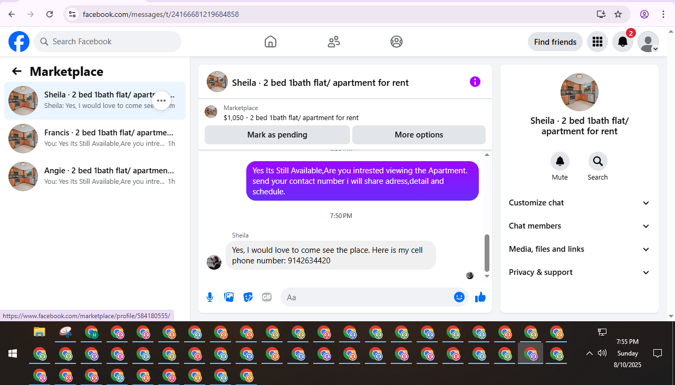Expand the Privacy & support section
This screenshot has height=385, width=675.
[580, 272]
